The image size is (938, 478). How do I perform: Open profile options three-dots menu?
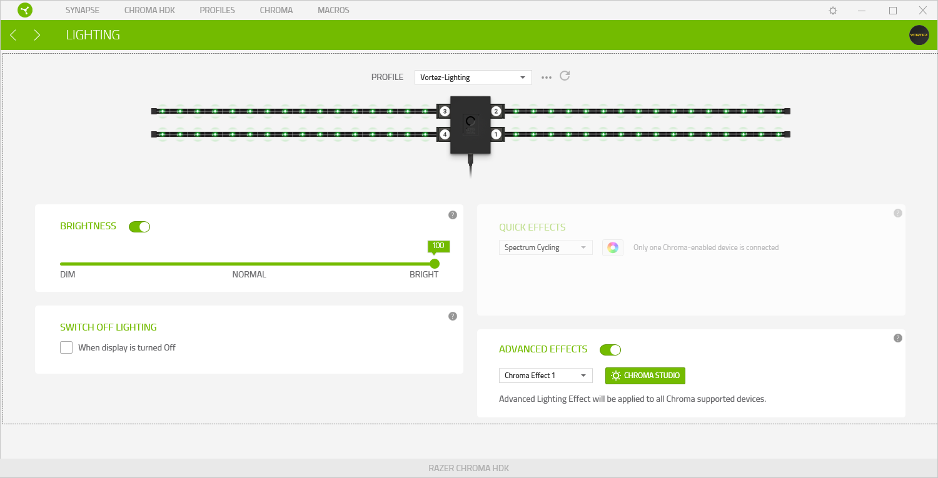pos(547,77)
